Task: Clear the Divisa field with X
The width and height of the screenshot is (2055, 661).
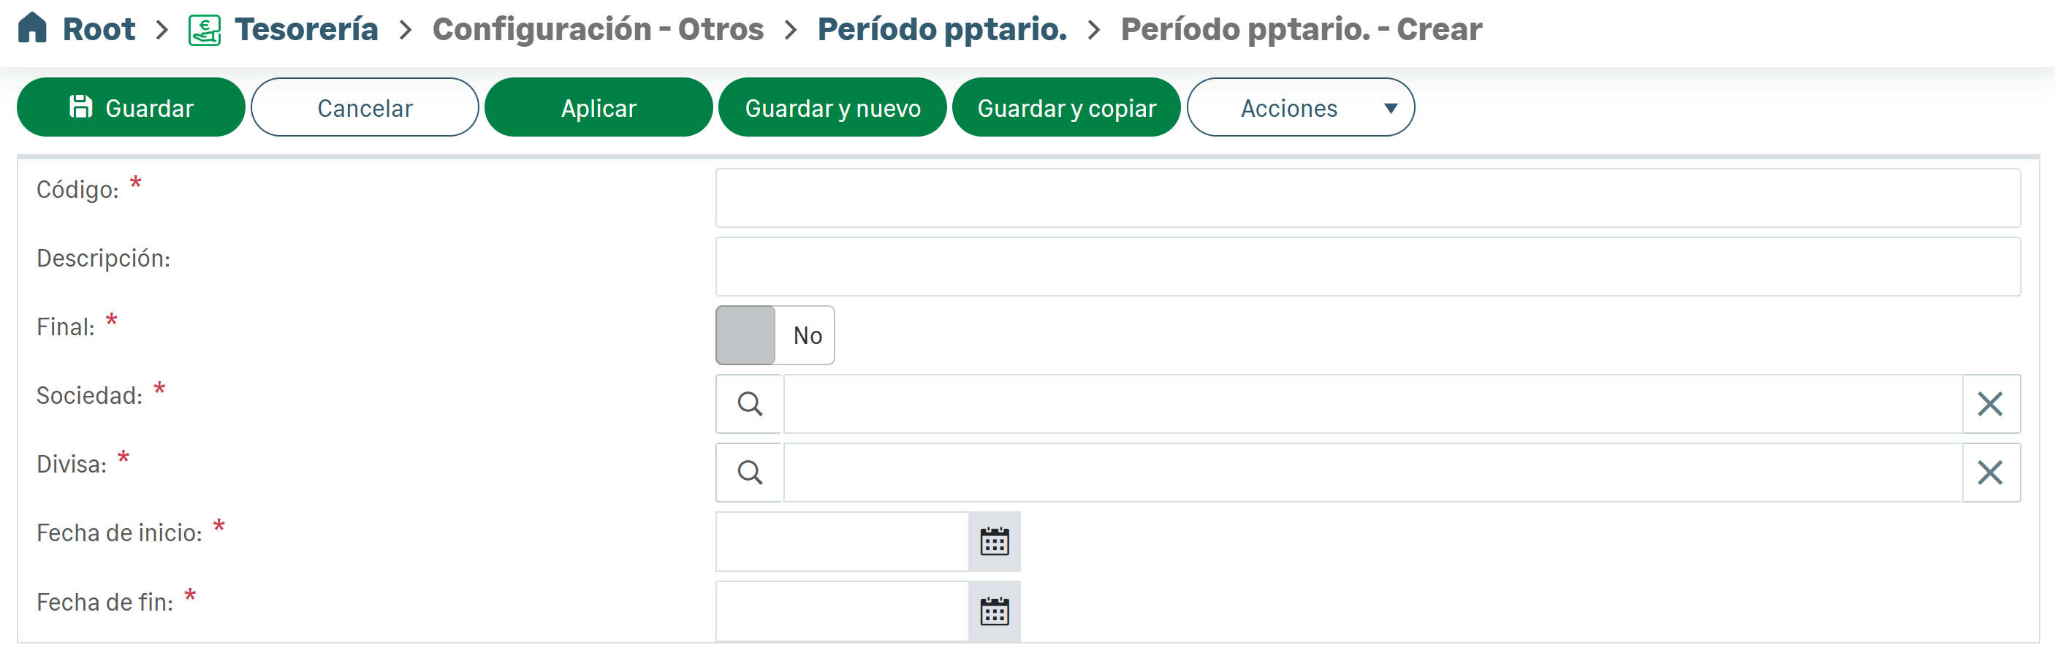Action: [x=1989, y=472]
